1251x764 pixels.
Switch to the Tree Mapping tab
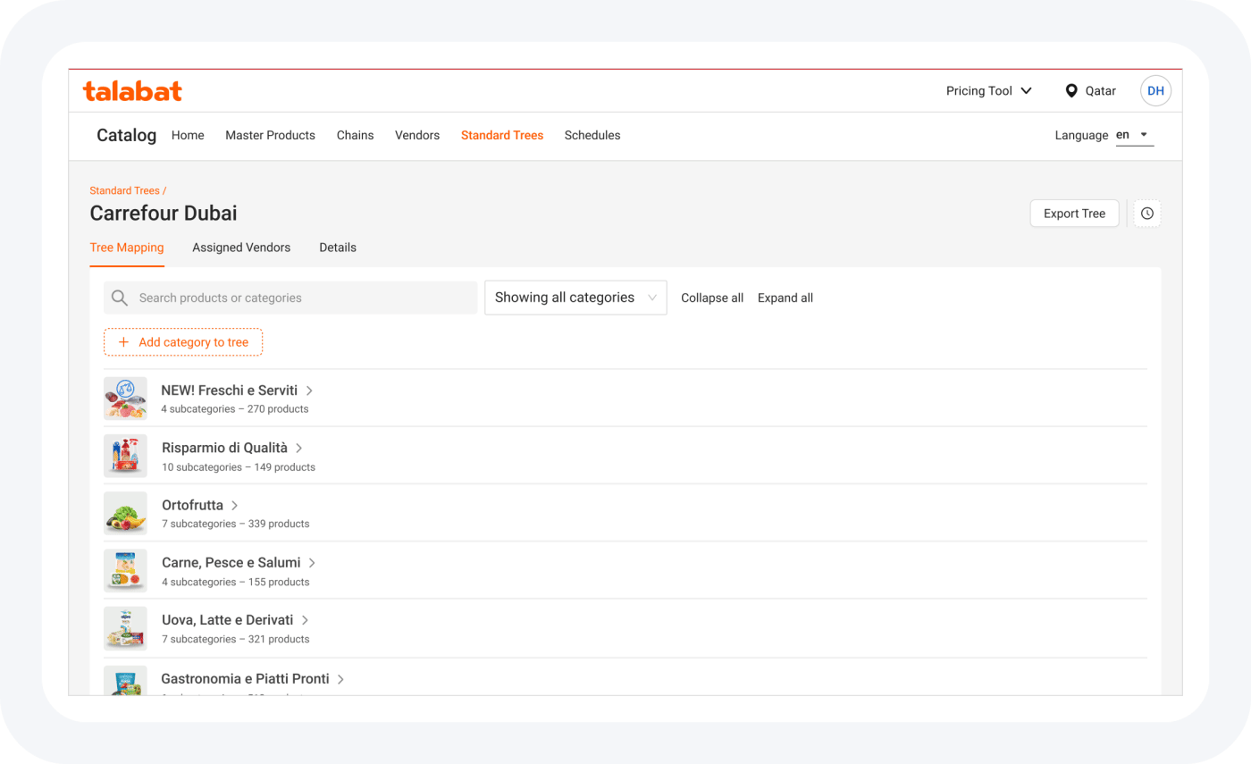pos(127,248)
